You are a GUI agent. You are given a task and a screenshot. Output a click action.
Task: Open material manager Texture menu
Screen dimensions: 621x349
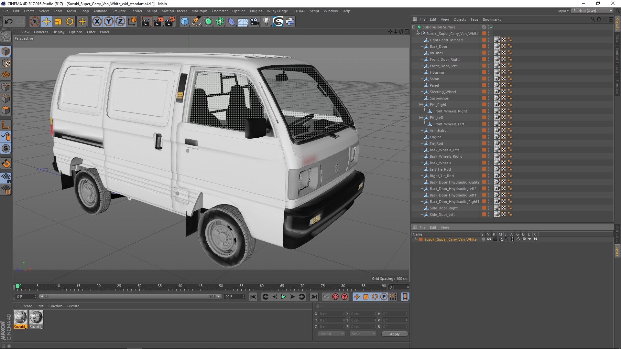point(73,306)
